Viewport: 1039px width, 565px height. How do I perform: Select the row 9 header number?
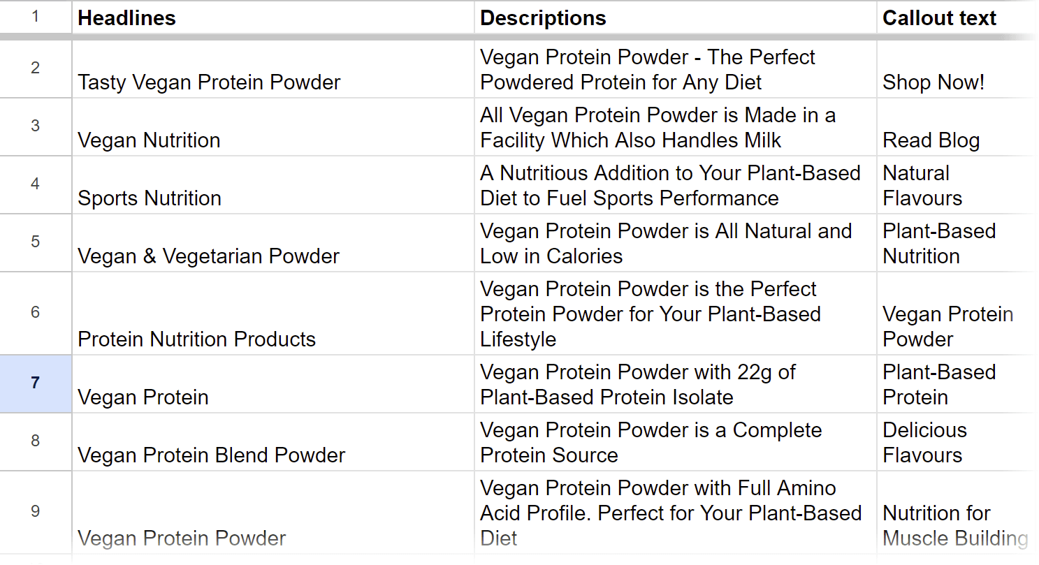point(36,511)
